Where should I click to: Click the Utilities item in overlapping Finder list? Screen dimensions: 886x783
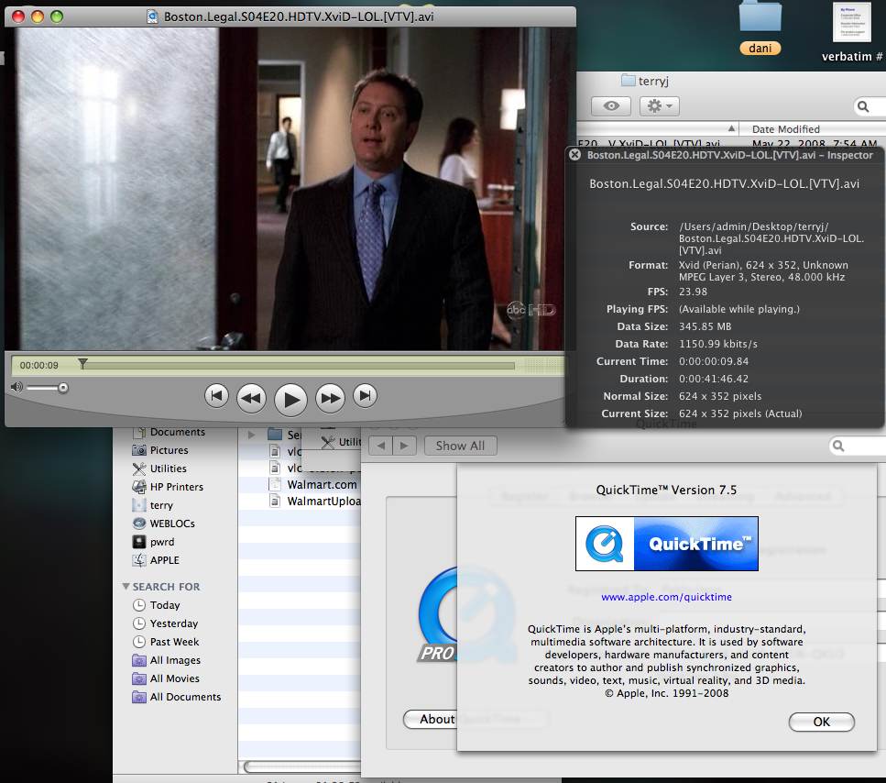pyautogui.click(x=341, y=442)
